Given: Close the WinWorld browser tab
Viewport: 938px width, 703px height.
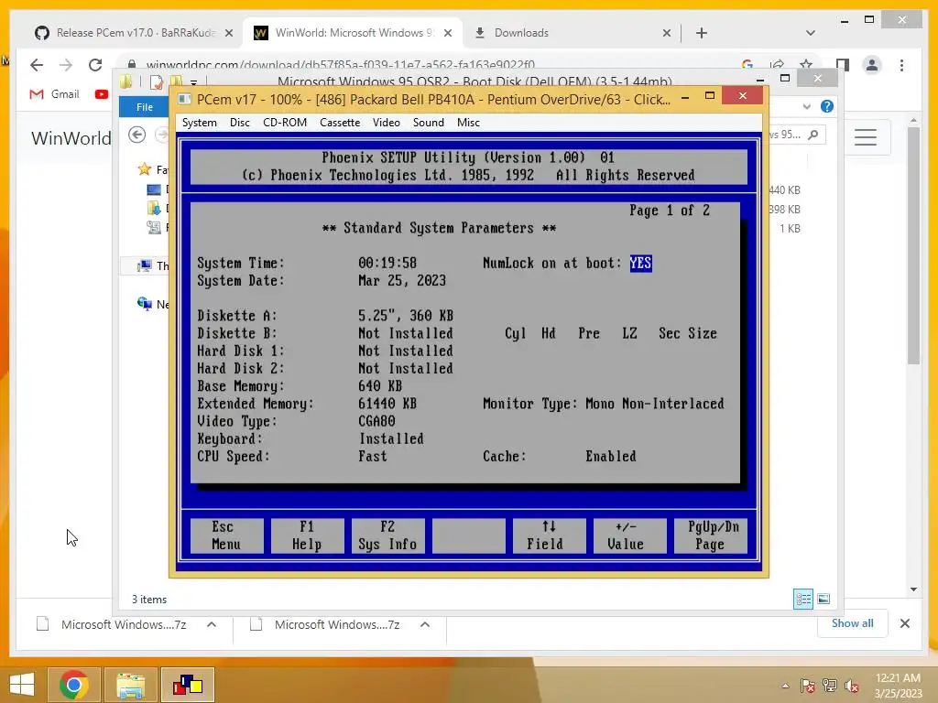Looking at the screenshot, I should 447,34.
